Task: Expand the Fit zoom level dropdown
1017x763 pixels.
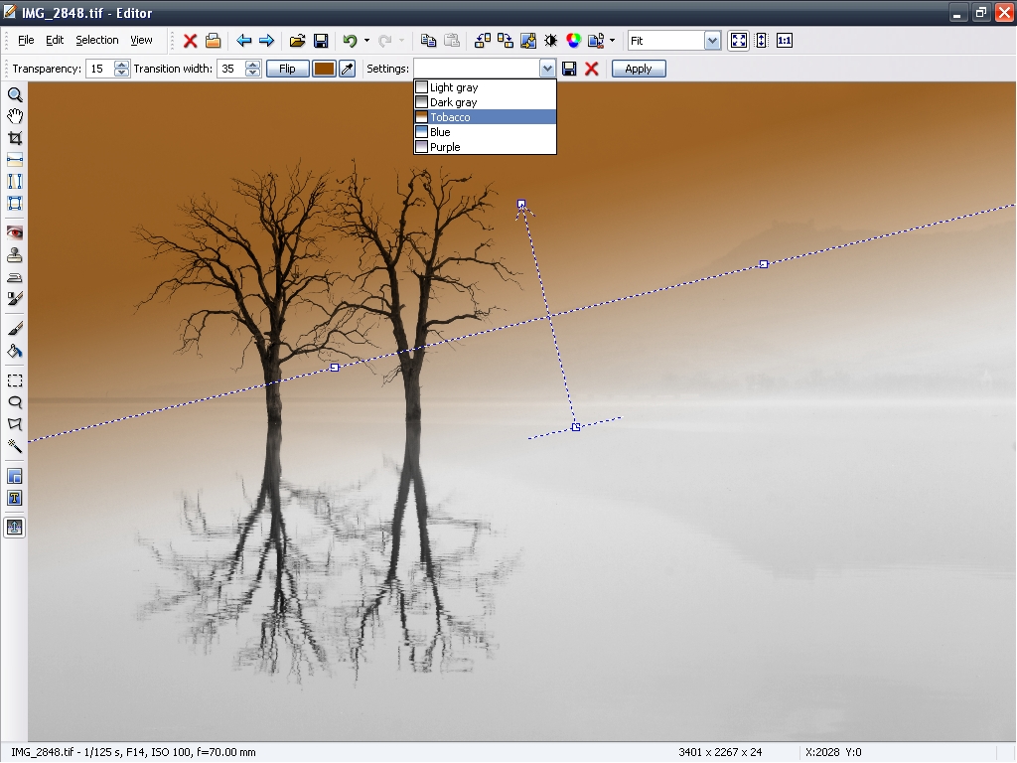Action: pyautogui.click(x=712, y=41)
